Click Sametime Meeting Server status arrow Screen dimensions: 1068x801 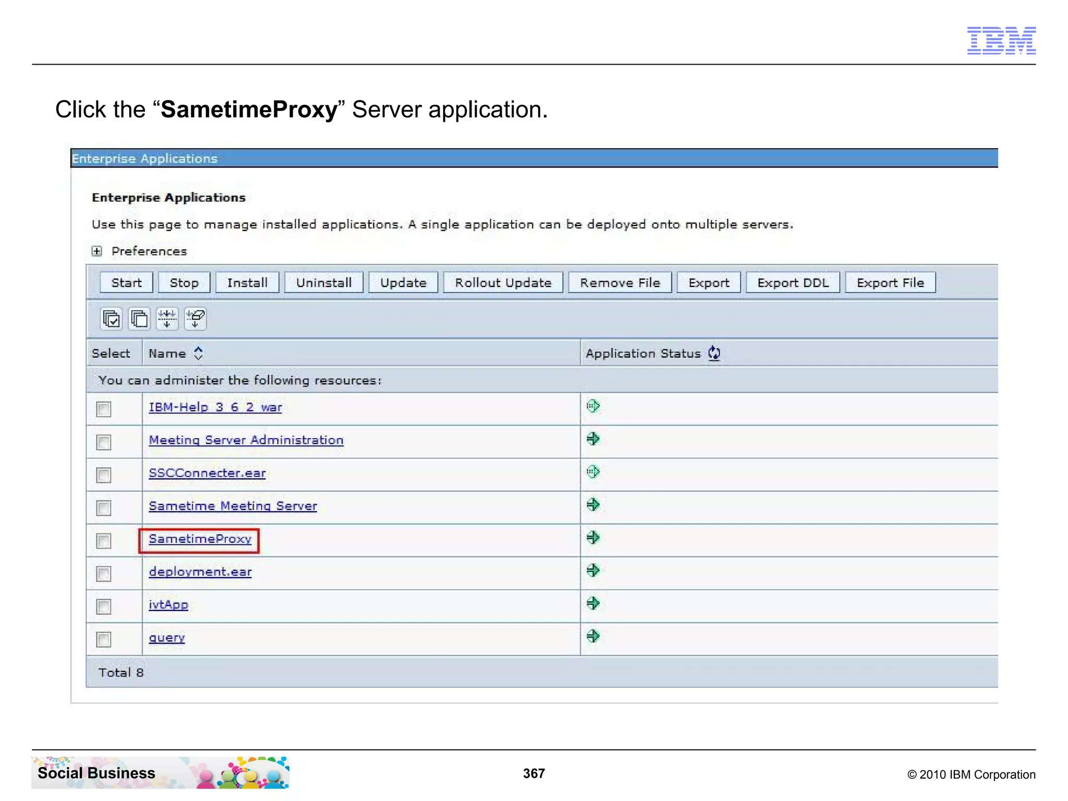pos(593,505)
